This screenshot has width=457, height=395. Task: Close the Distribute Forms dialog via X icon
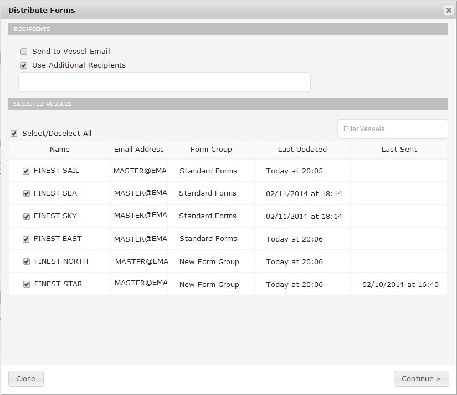coord(449,10)
